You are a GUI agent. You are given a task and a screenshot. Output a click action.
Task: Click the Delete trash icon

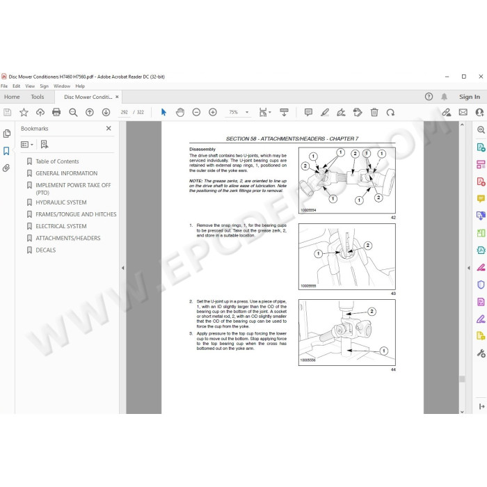374,112
